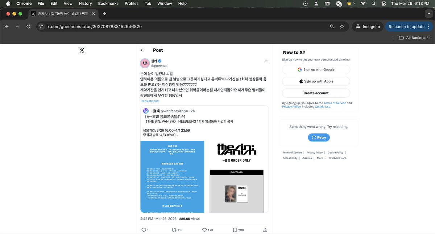Open the share icon on the post
The image size is (435, 234).
265,230
